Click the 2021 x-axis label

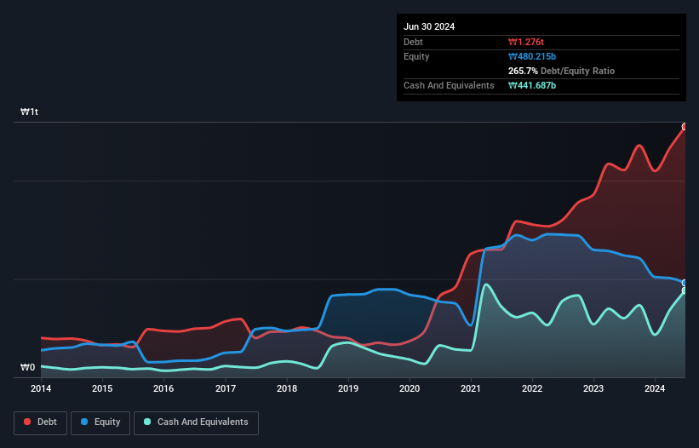[x=471, y=388]
